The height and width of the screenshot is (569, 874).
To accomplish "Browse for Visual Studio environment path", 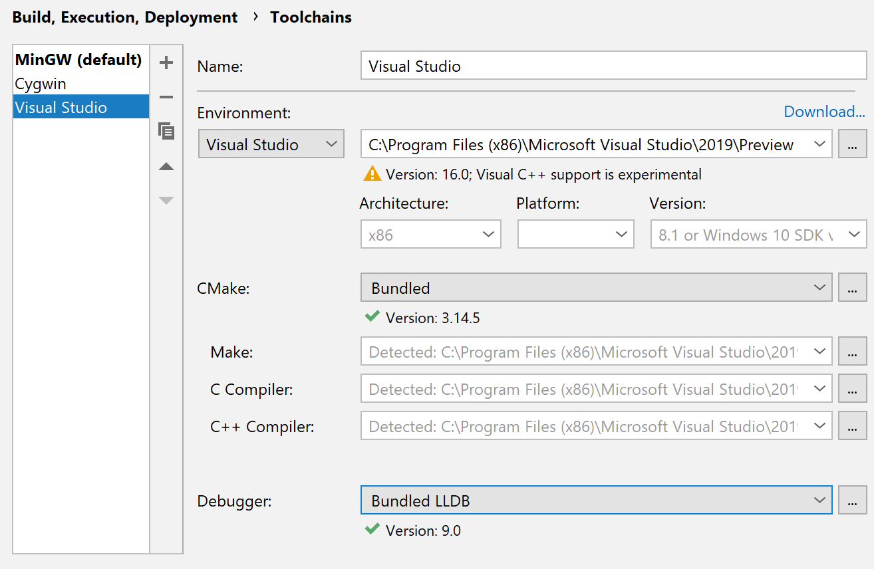I will tap(852, 144).
